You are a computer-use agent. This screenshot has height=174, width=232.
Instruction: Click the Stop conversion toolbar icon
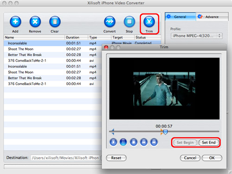pos(129,21)
